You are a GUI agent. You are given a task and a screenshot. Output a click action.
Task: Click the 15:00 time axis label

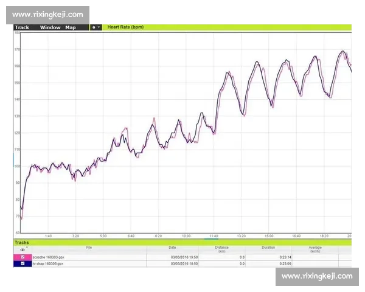(x=269, y=236)
